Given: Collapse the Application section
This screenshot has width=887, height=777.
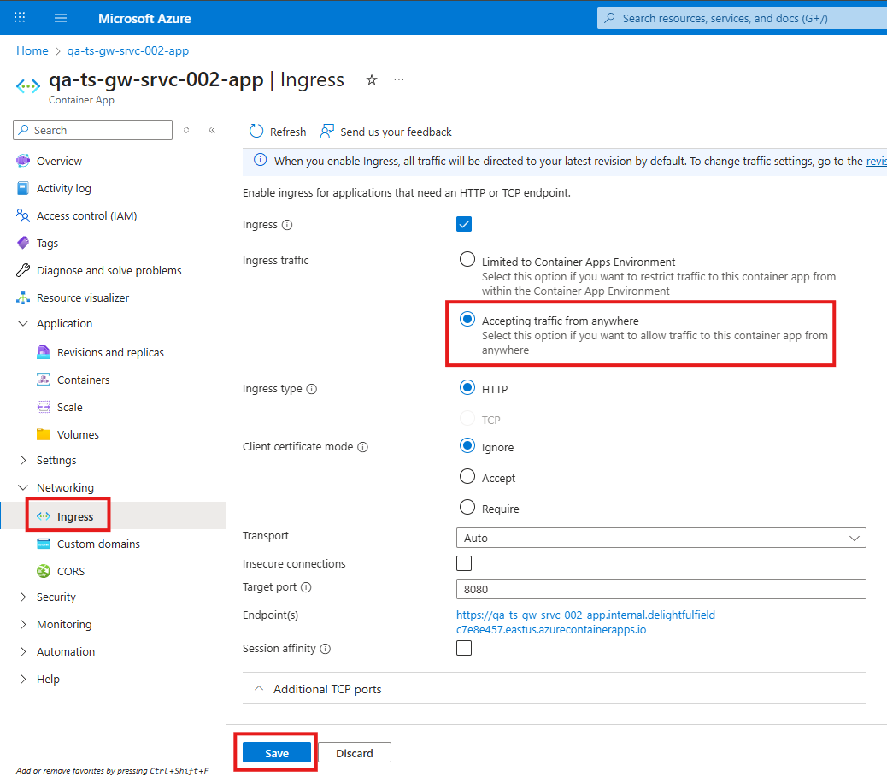Looking at the screenshot, I should [23, 323].
